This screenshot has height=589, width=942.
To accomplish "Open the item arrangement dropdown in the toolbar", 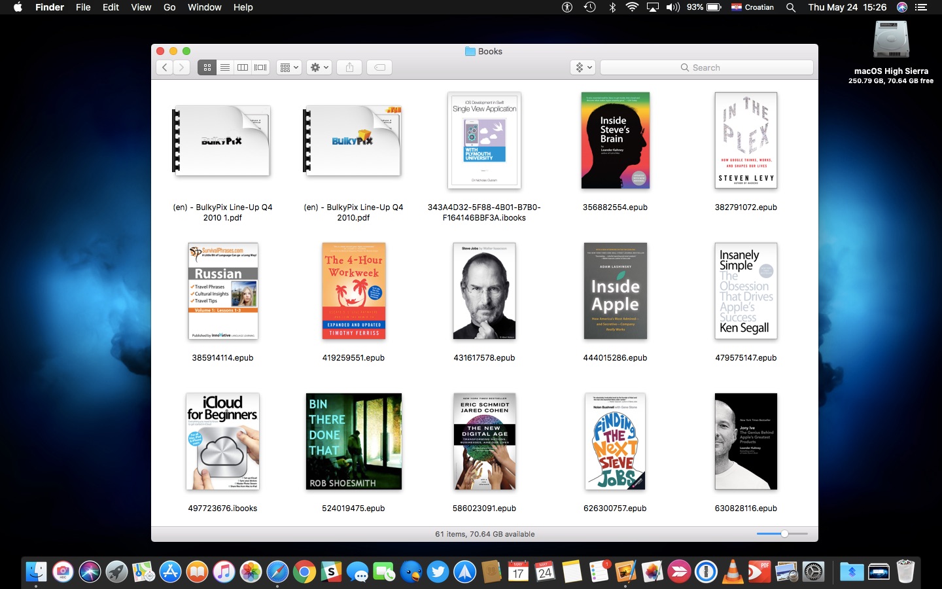I will click(x=288, y=67).
